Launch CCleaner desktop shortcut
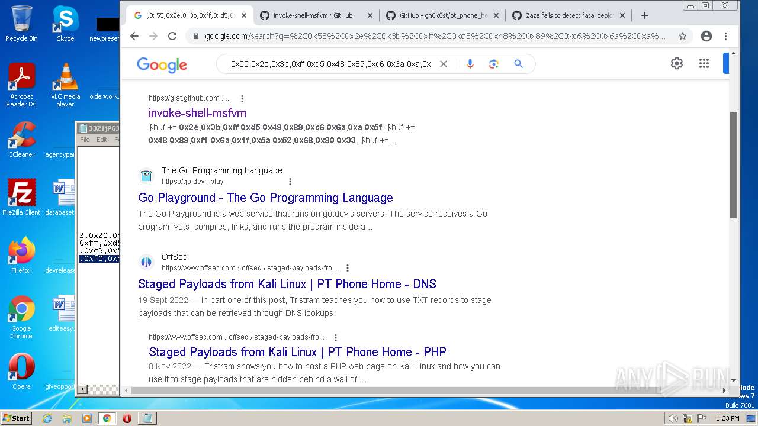The width and height of the screenshot is (758, 426). tap(21, 140)
